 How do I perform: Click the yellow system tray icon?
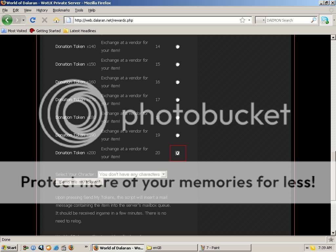[x=313, y=248]
